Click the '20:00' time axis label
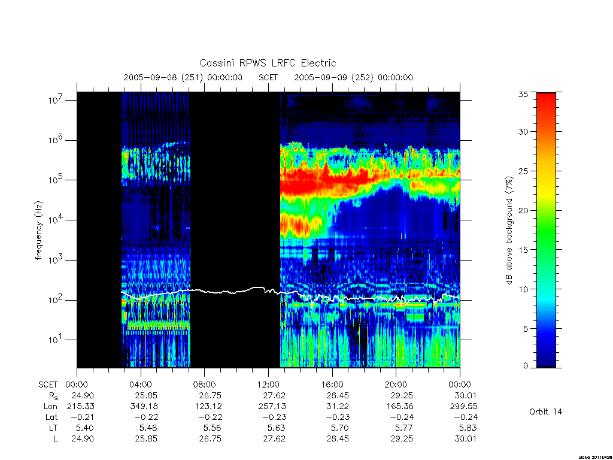The width and height of the screenshot is (613, 460). point(396,385)
